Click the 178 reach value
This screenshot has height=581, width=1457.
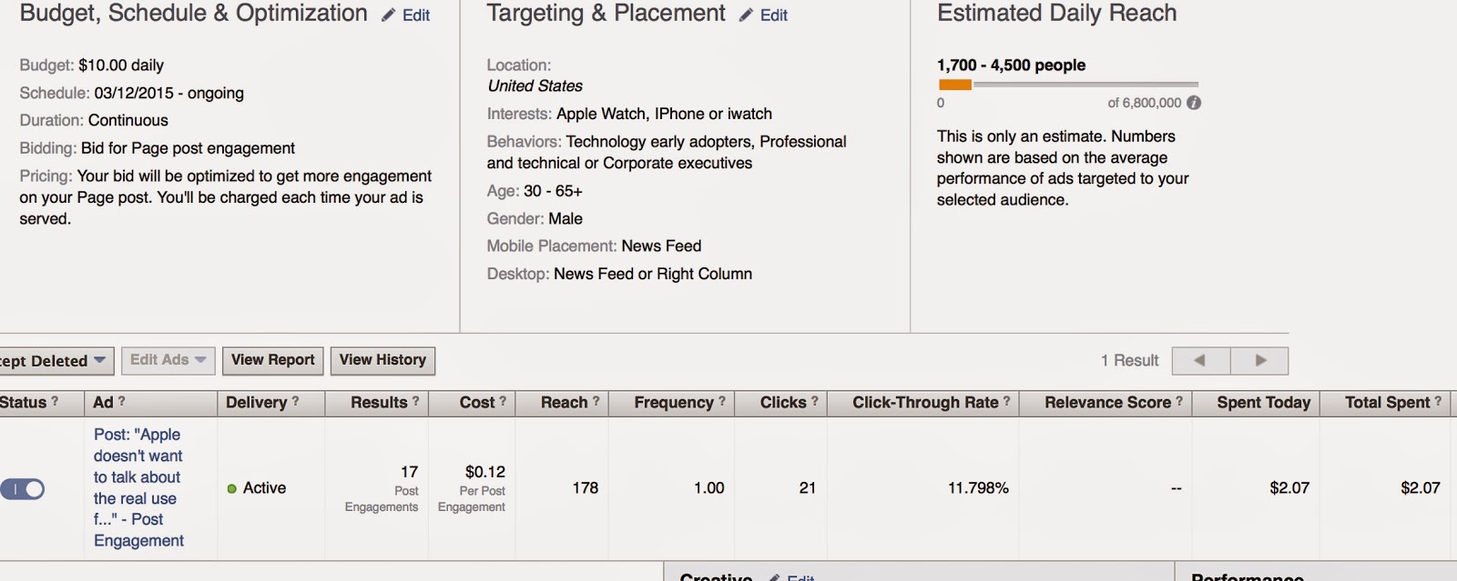(x=585, y=488)
